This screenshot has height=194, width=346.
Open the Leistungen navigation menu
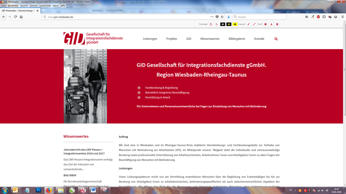150,39
